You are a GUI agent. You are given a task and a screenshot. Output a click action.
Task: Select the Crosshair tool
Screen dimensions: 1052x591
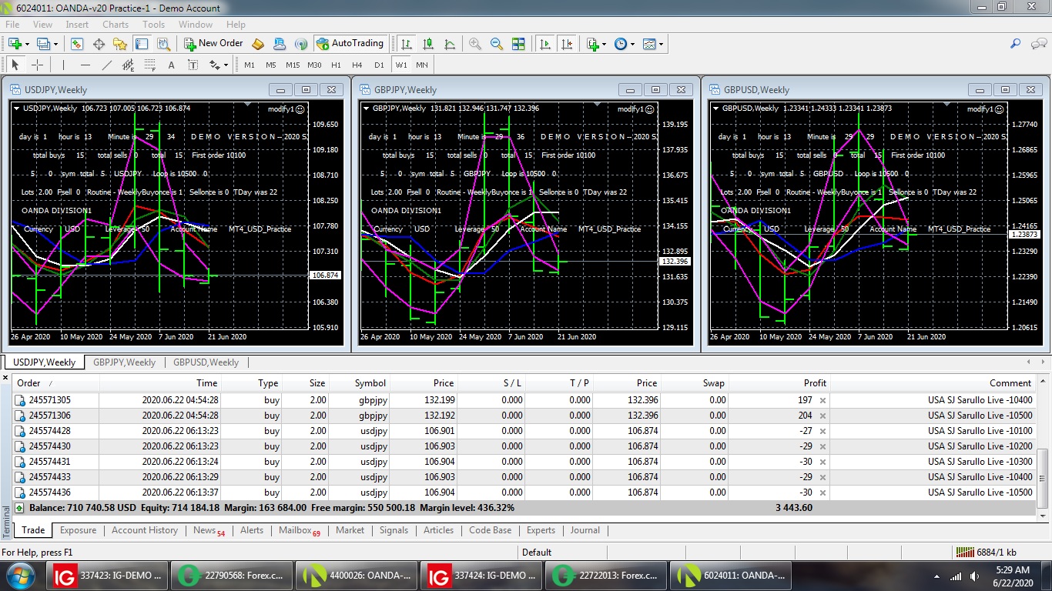click(x=36, y=65)
